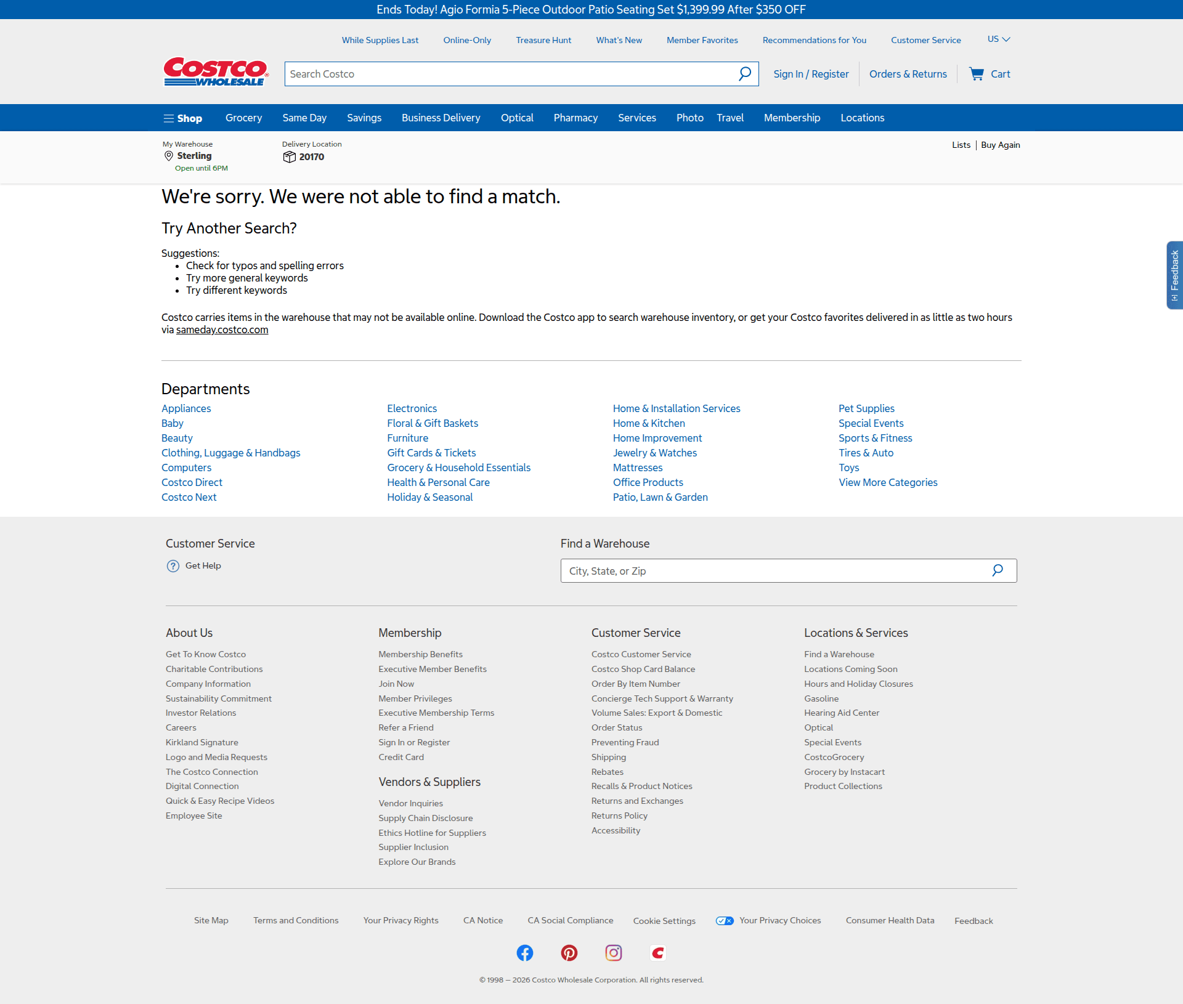
Task: Change the 20170 delivery location
Action: [311, 156]
